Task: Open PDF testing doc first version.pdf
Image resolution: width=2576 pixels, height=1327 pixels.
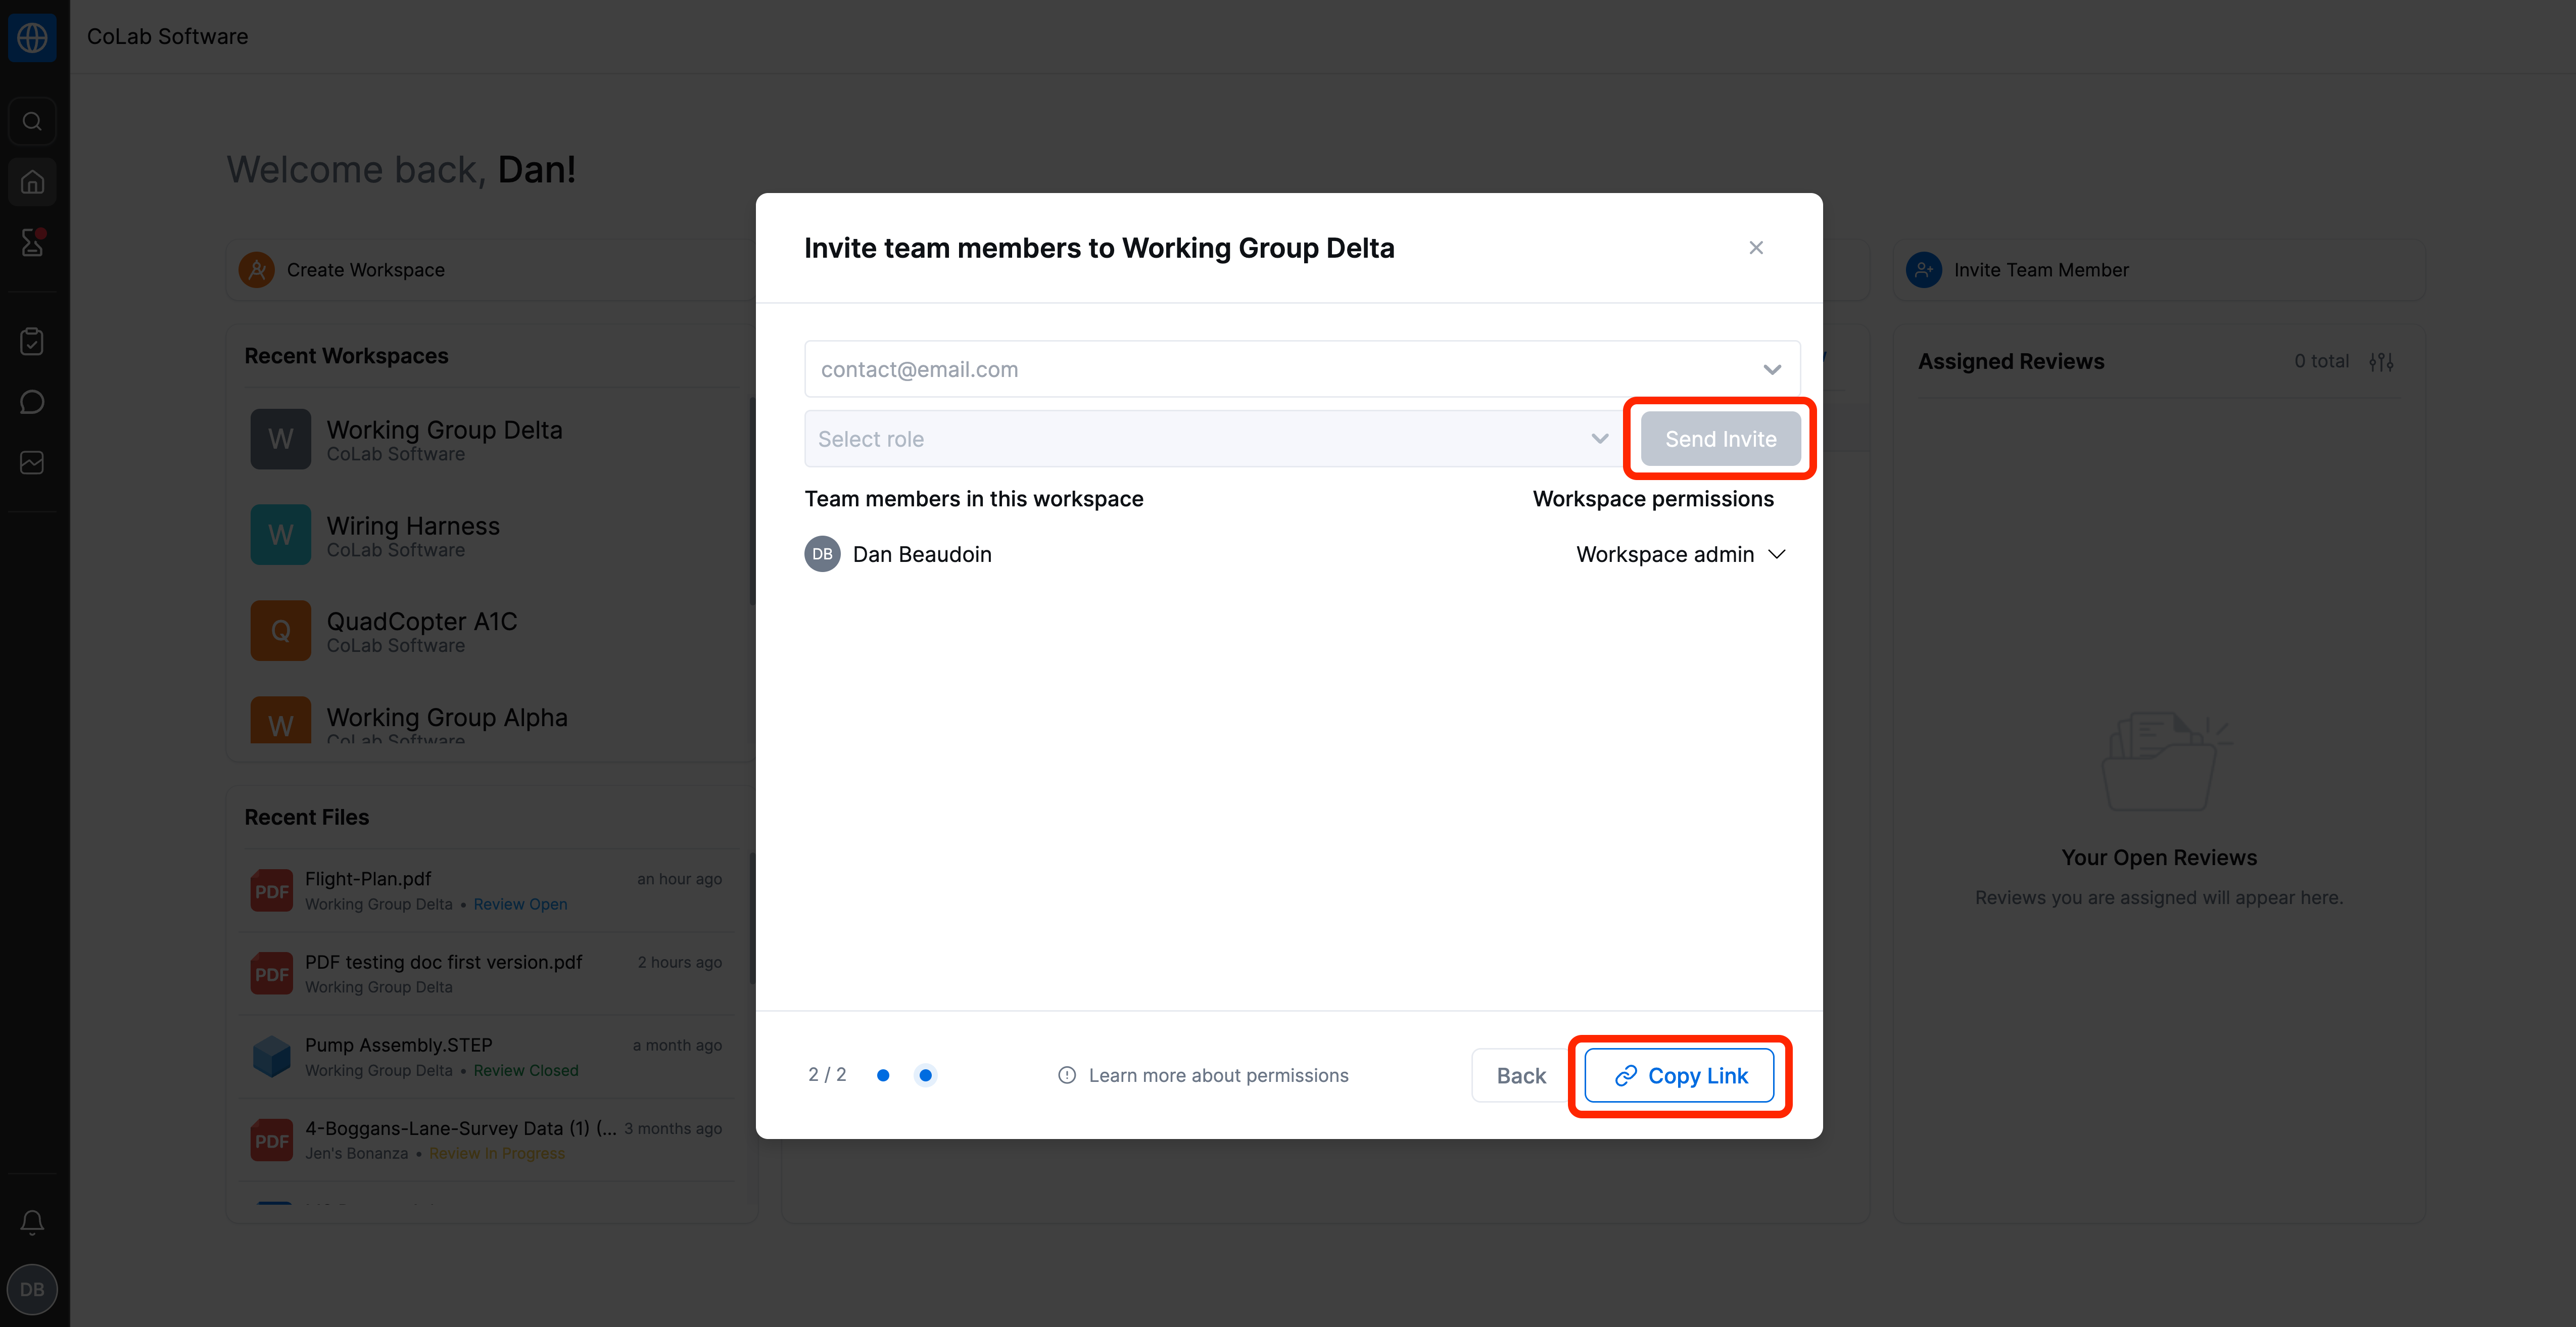Action: (490, 974)
